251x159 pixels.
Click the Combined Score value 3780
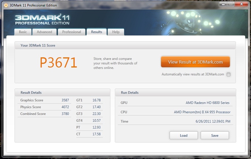pyautogui.click(x=65, y=114)
